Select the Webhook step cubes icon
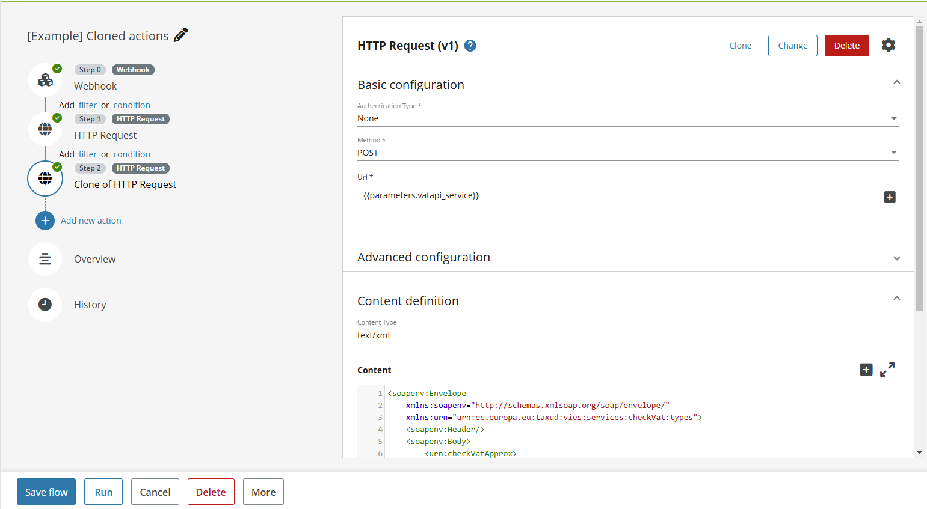 point(45,80)
